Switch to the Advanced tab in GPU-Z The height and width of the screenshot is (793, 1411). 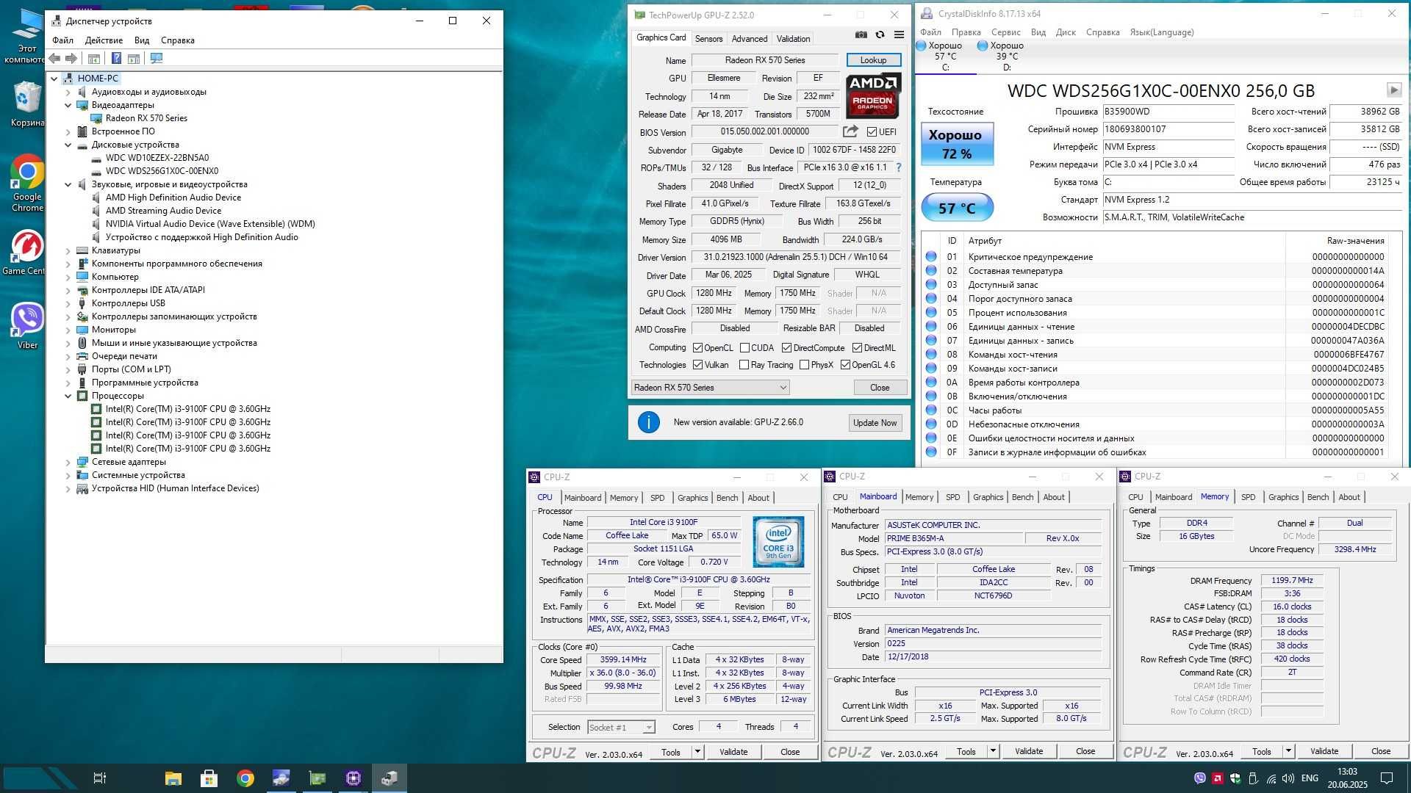[x=750, y=39]
